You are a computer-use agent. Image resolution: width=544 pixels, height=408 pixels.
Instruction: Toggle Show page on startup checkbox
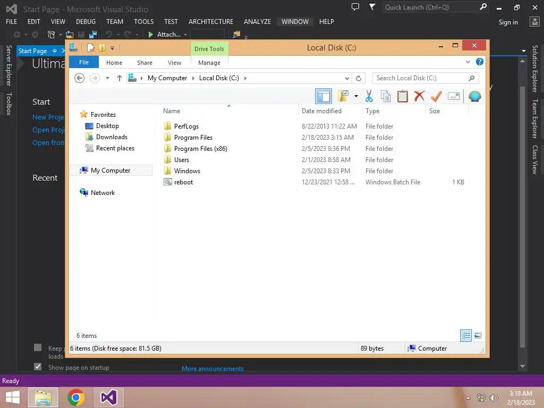point(38,367)
